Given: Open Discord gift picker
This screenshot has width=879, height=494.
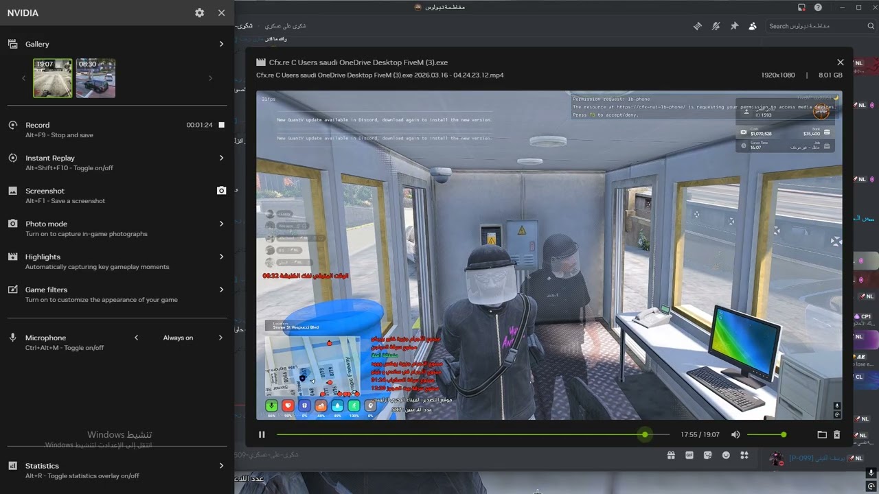Looking at the screenshot, I should [671, 456].
